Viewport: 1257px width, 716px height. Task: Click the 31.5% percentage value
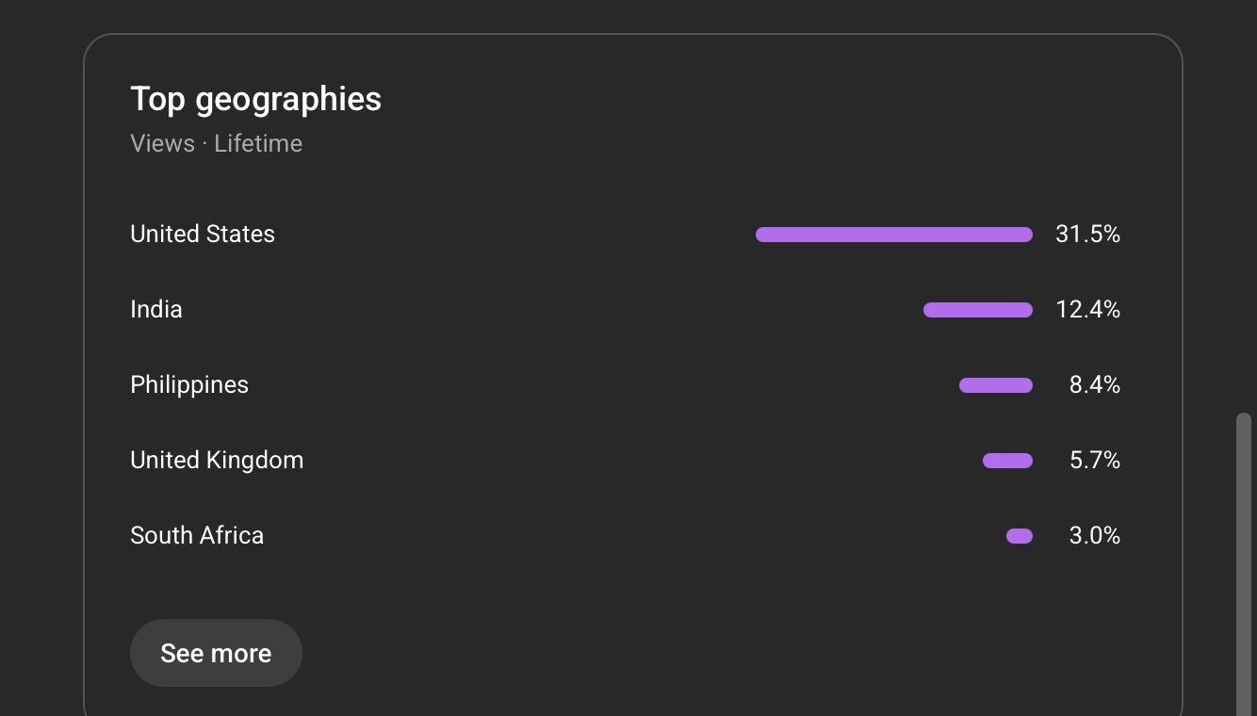(1087, 235)
